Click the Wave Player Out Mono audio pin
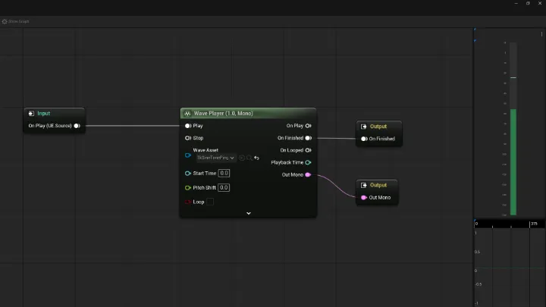This screenshot has width=546, height=307. point(308,175)
